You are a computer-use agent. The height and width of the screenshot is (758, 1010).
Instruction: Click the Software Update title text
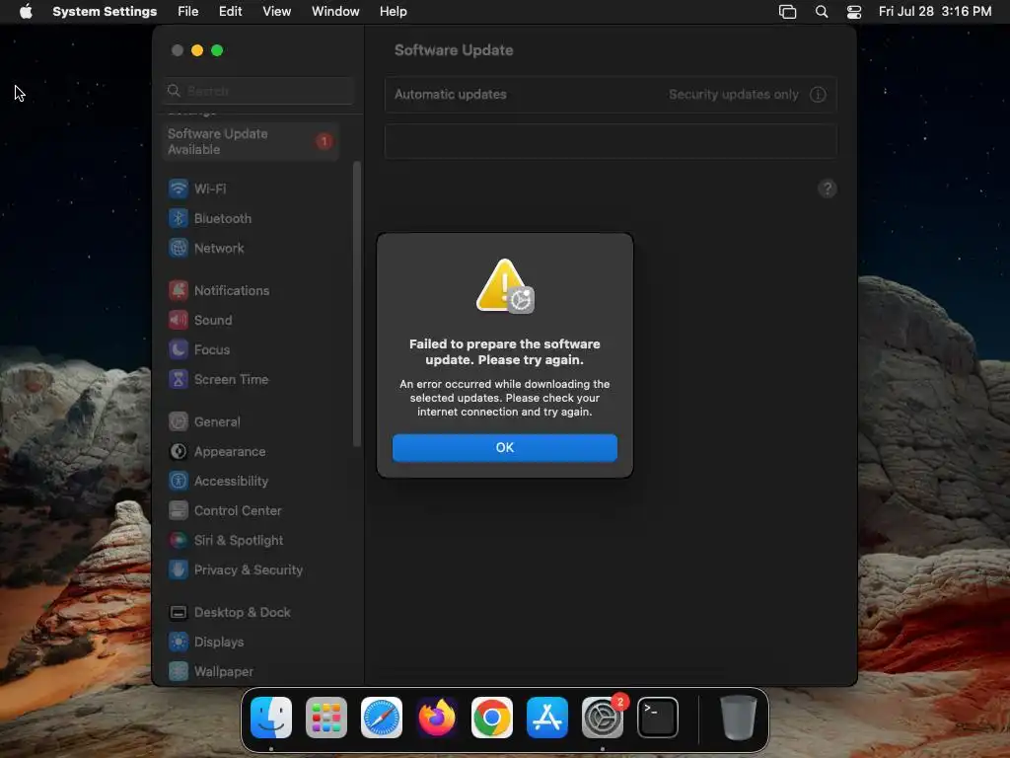tap(454, 50)
